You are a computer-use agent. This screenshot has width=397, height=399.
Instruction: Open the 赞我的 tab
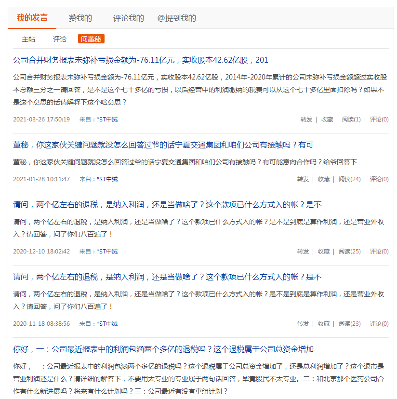[80, 18]
